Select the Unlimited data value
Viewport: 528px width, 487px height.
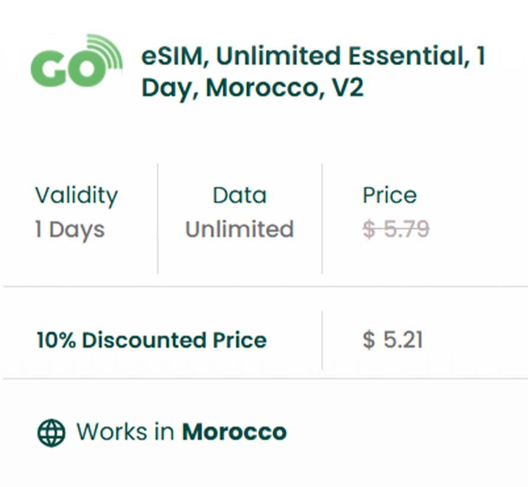point(240,229)
